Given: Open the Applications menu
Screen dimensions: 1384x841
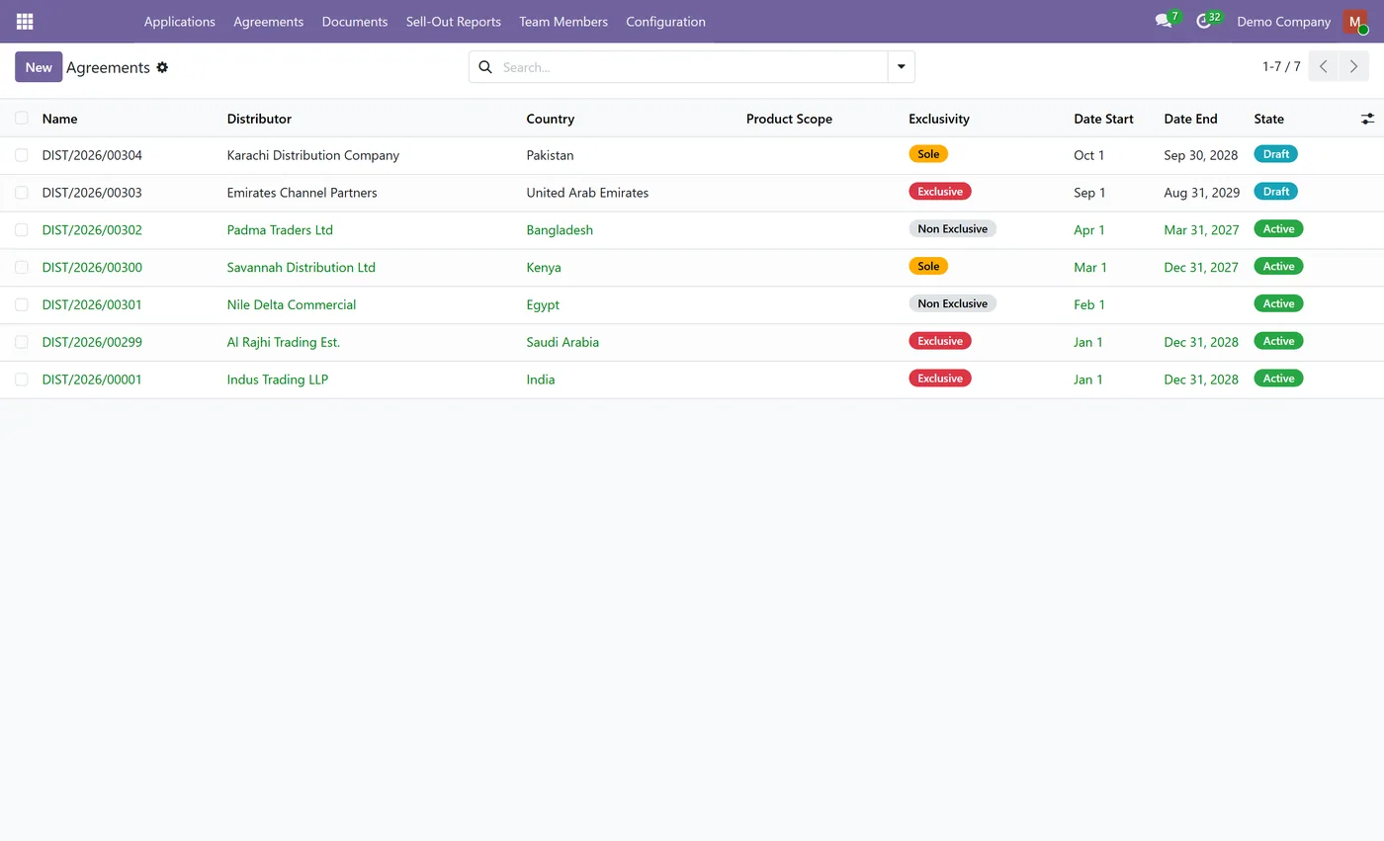Looking at the screenshot, I should click(180, 22).
